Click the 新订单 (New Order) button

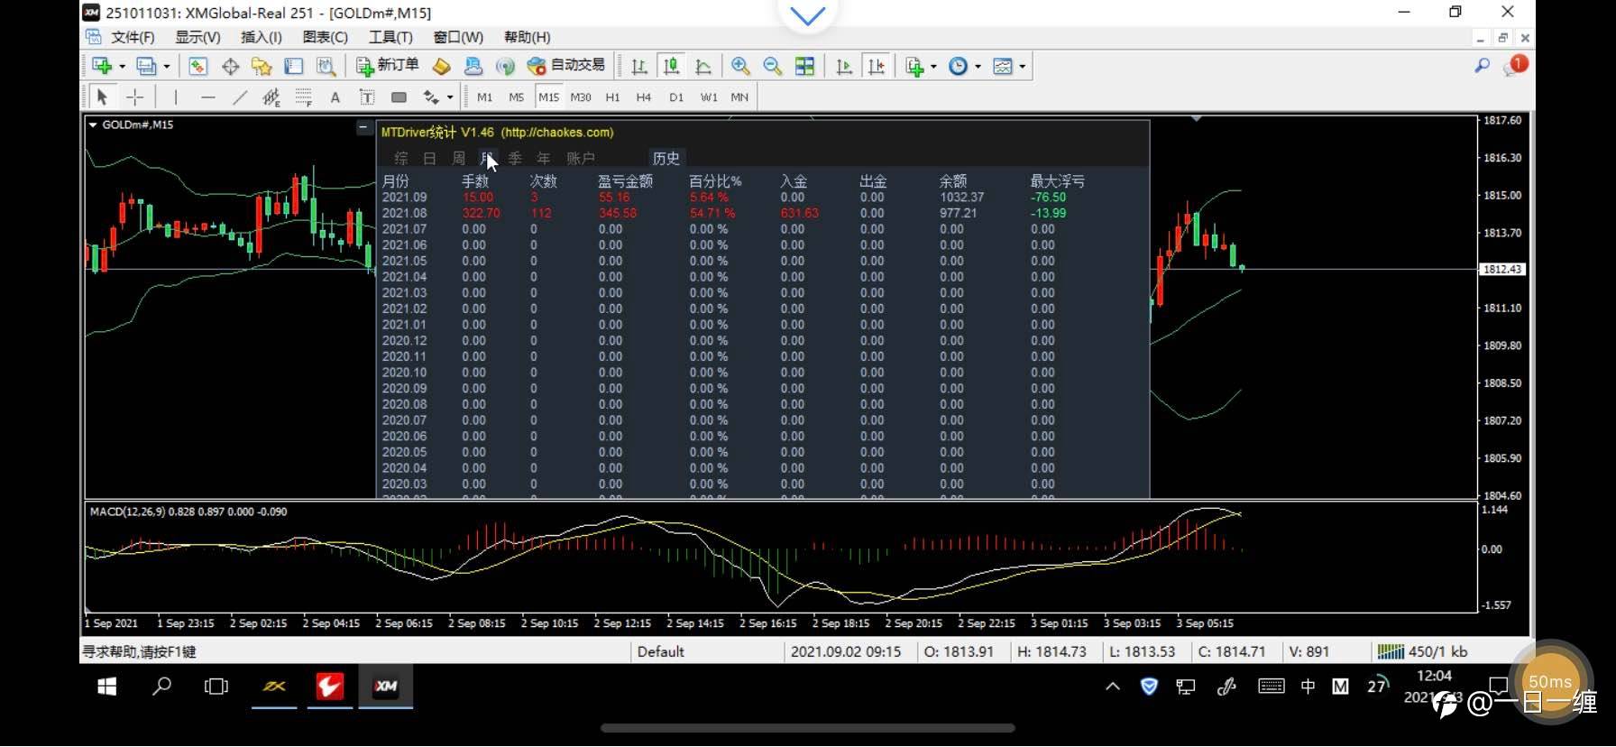[388, 66]
